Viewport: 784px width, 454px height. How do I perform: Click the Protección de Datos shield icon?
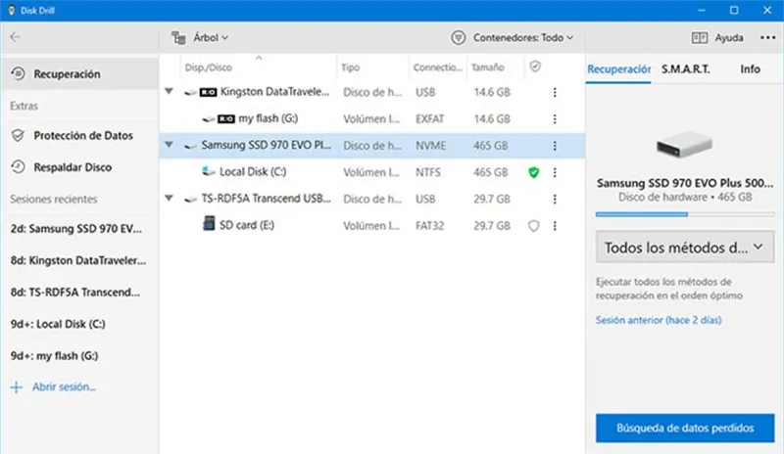point(18,135)
